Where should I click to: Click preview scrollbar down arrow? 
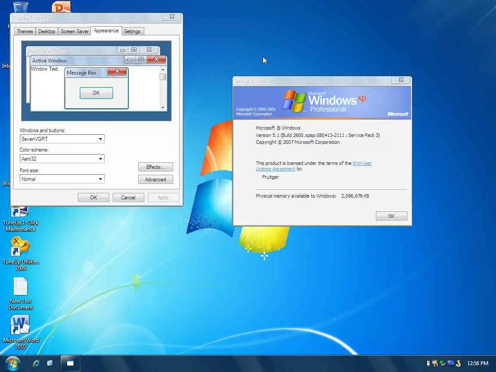point(163,108)
